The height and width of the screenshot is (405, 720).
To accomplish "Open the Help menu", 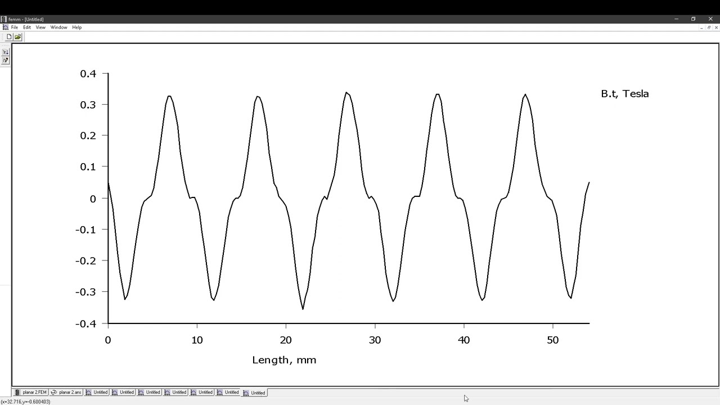I will pos(76,27).
